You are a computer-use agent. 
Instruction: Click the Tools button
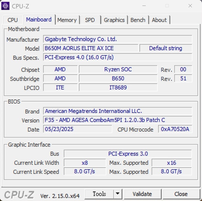[x=99, y=194]
